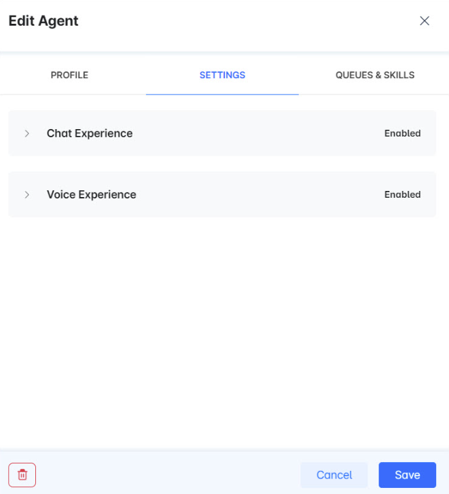The width and height of the screenshot is (449, 494).
Task: Open the Queues & Skills tab
Action: [375, 75]
